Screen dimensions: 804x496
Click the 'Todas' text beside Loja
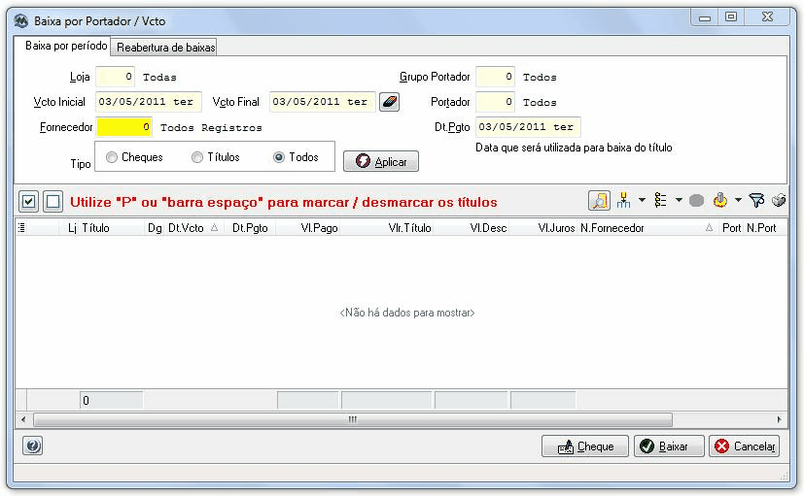pyautogui.click(x=159, y=78)
